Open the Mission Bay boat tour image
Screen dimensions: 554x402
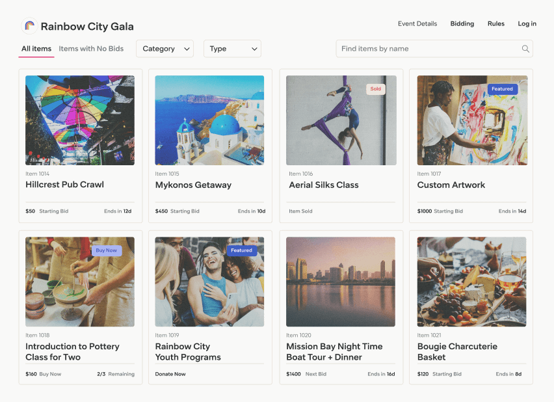(x=341, y=282)
